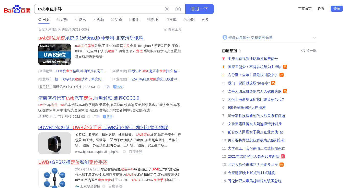Open dropdown arrow after 北京华星智控

tap(104, 186)
